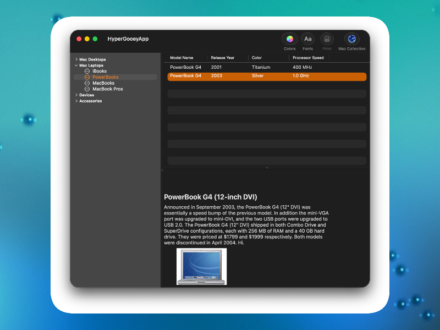Select the PowerBooks sidebar item
The image size is (440, 330).
[105, 78]
